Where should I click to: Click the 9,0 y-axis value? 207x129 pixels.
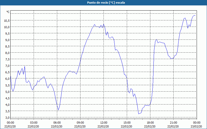pos(7,40)
